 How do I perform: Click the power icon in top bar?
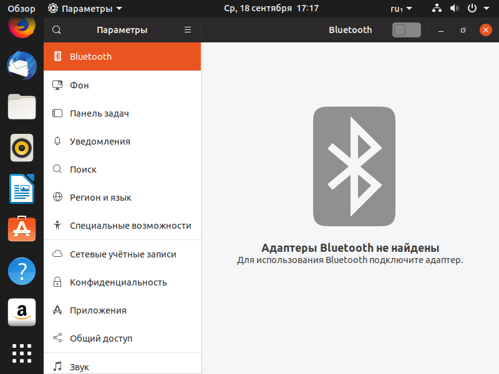[x=472, y=8]
